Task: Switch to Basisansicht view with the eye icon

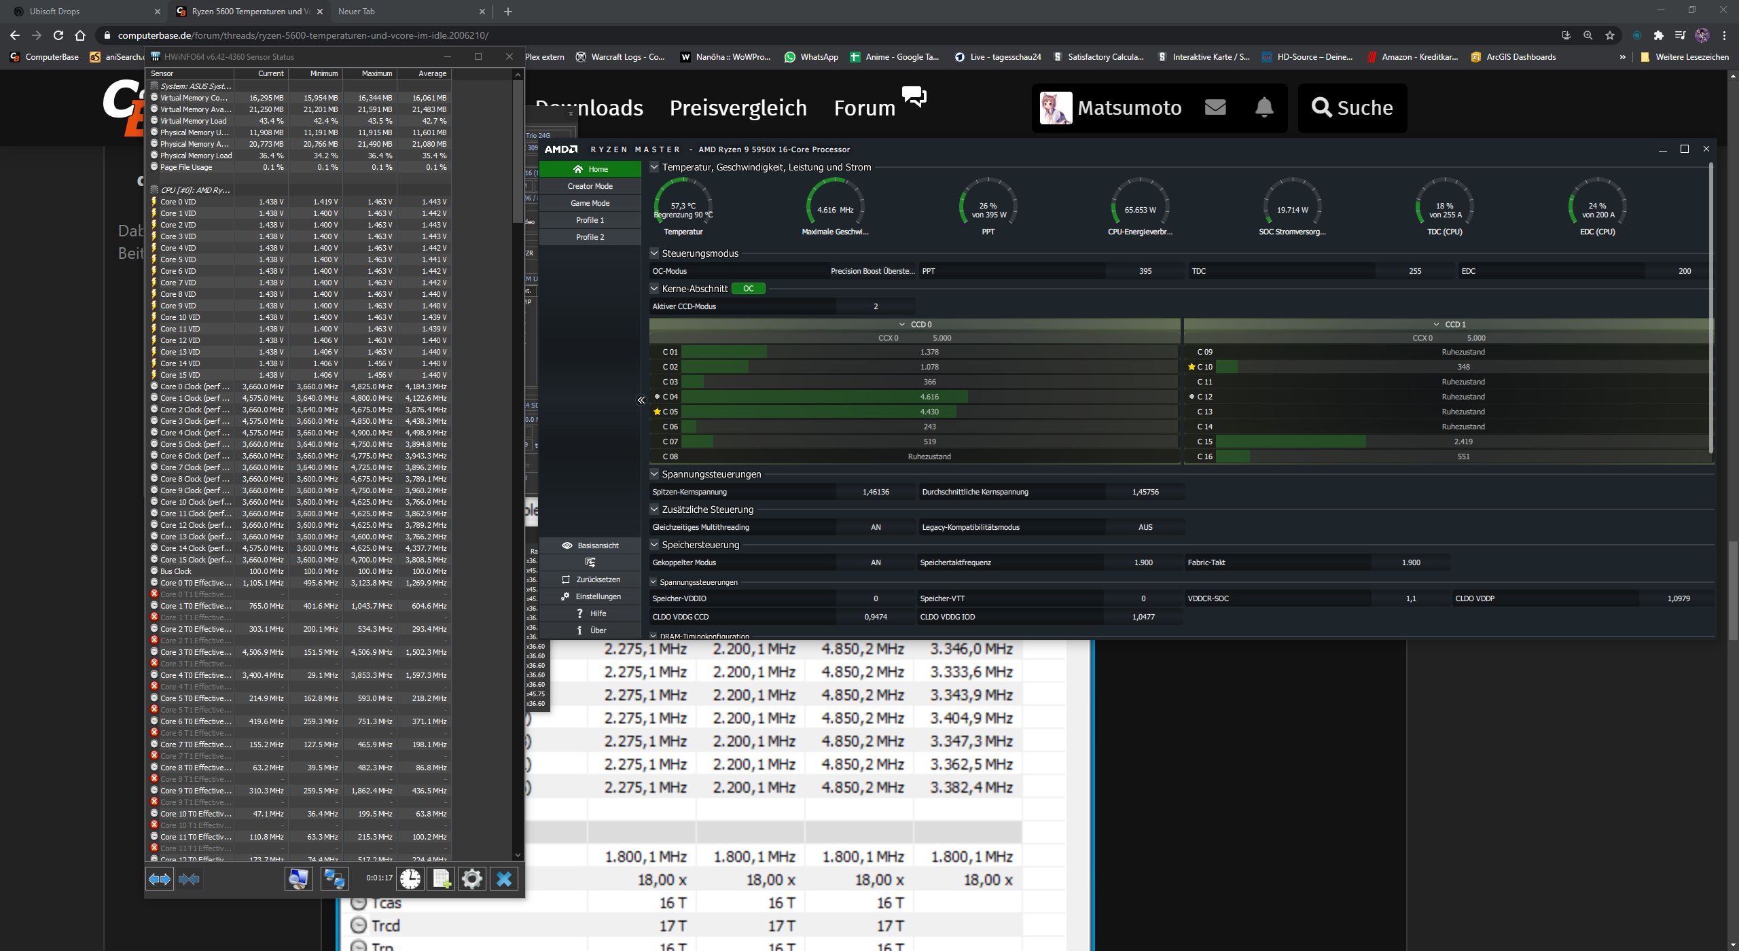Action: point(590,545)
